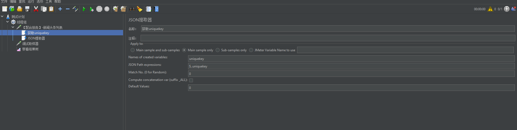The height and width of the screenshot is (130, 517).
Task: Click the JMeter feather logo icon
Action: point(513,9)
